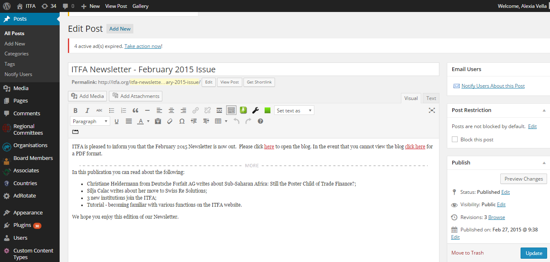
Task: Insert a numbered list
Action: pyautogui.click(x=123, y=110)
